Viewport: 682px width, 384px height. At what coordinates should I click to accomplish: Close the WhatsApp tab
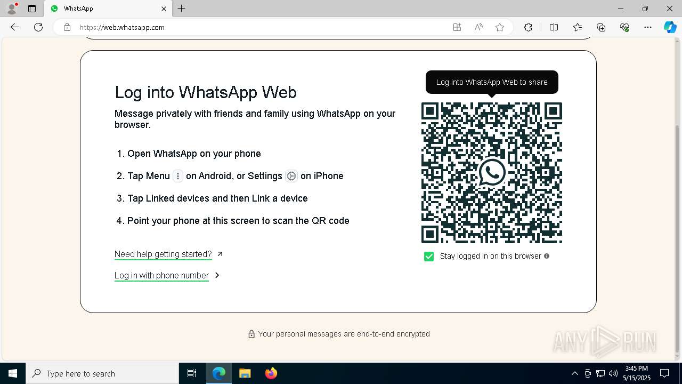point(164,9)
